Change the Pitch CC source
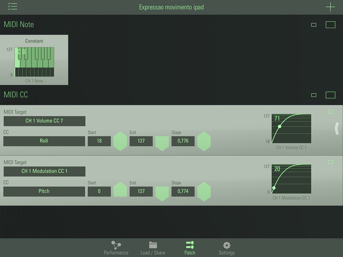This screenshot has width=343, height=257. click(x=44, y=192)
